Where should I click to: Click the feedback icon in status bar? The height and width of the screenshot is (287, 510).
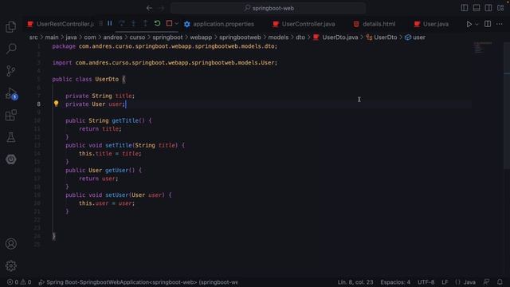tap(487, 282)
